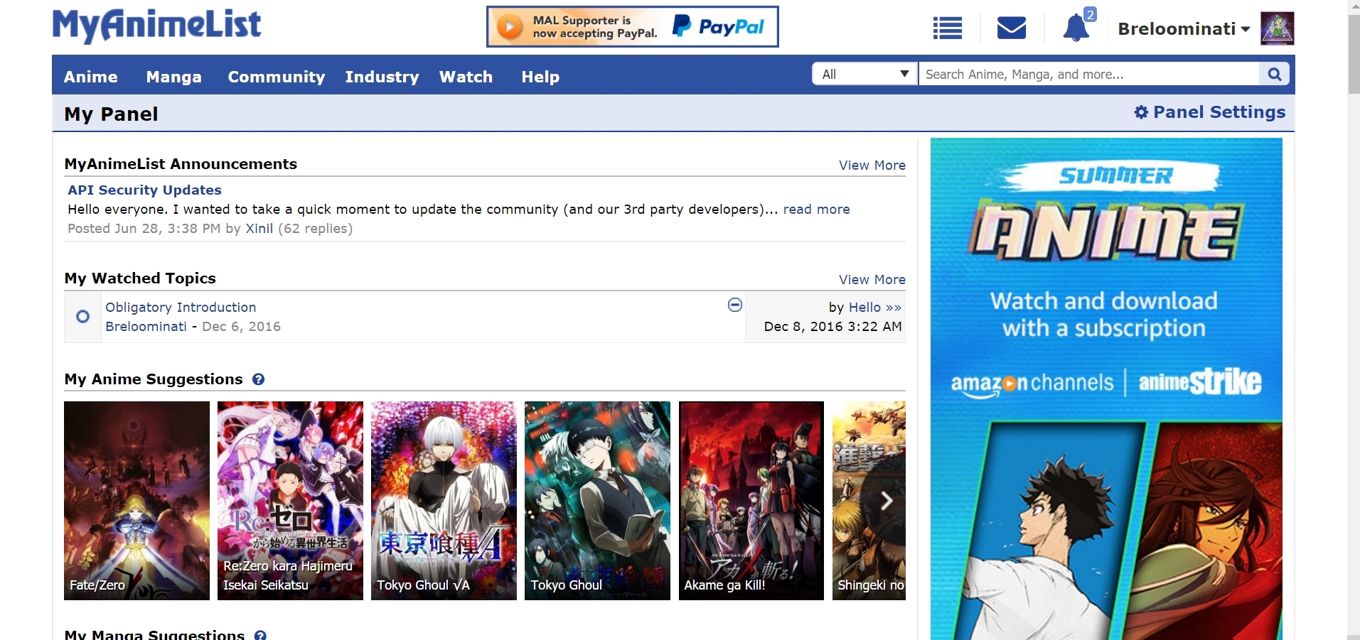The height and width of the screenshot is (640, 1360).
Task: Remove Obligatory Introduction from watched topics
Action: [x=735, y=305]
